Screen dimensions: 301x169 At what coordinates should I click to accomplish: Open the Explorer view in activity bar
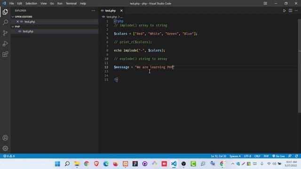pyautogui.click(x=5, y=12)
